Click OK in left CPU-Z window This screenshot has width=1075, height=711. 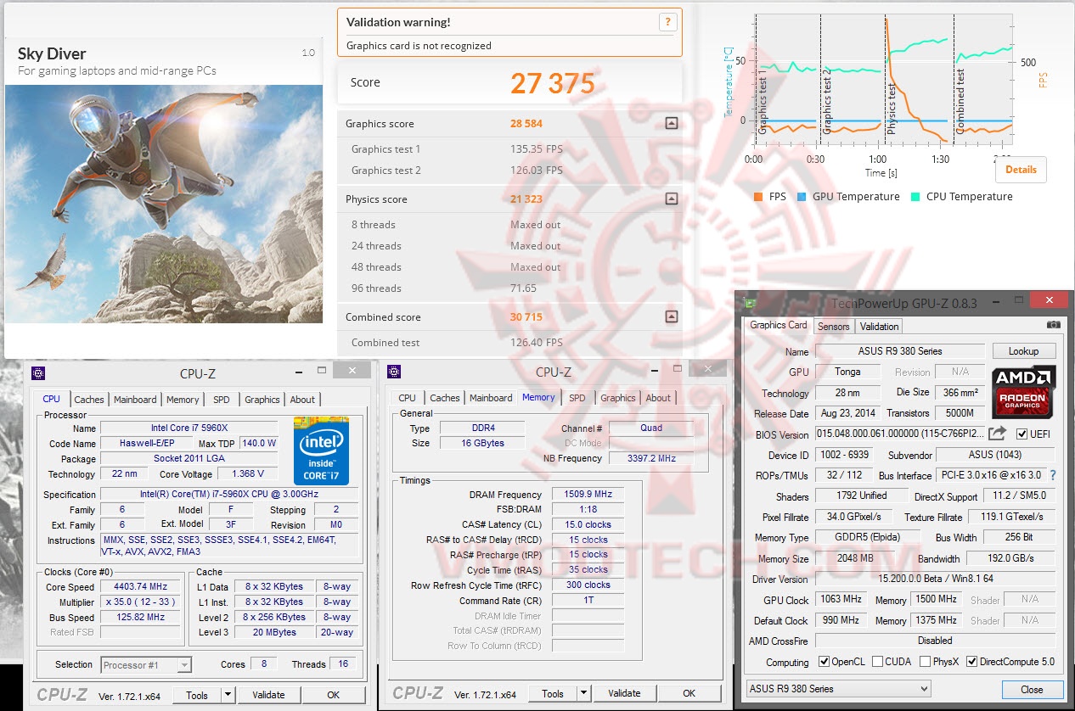click(x=334, y=695)
